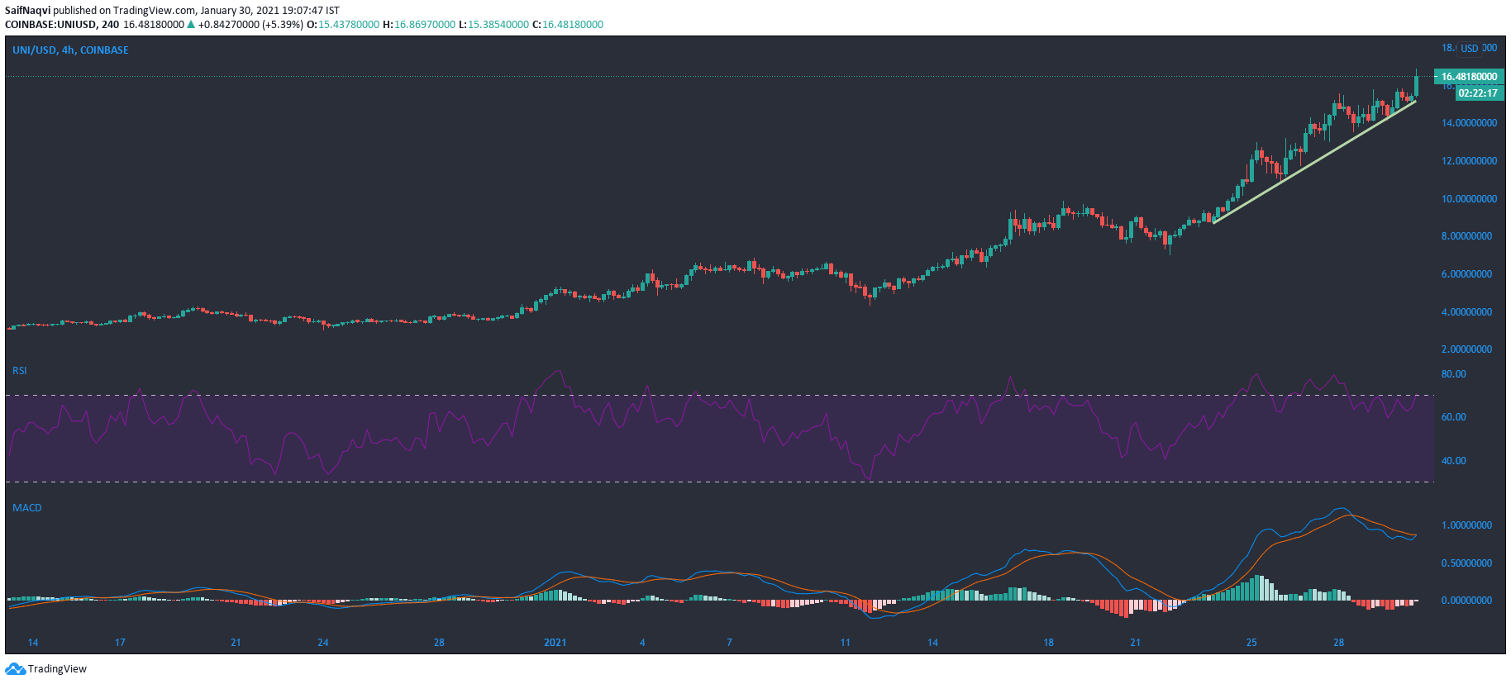Click the RSI 80.00 scale label
Screen dimensions: 1511x684
[x=1453, y=374]
